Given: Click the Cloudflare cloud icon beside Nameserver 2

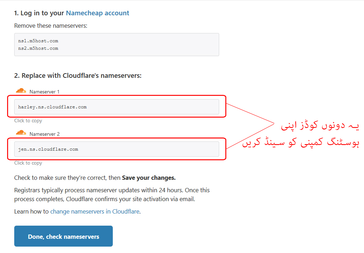Looking at the screenshot, I should (21, 133).
